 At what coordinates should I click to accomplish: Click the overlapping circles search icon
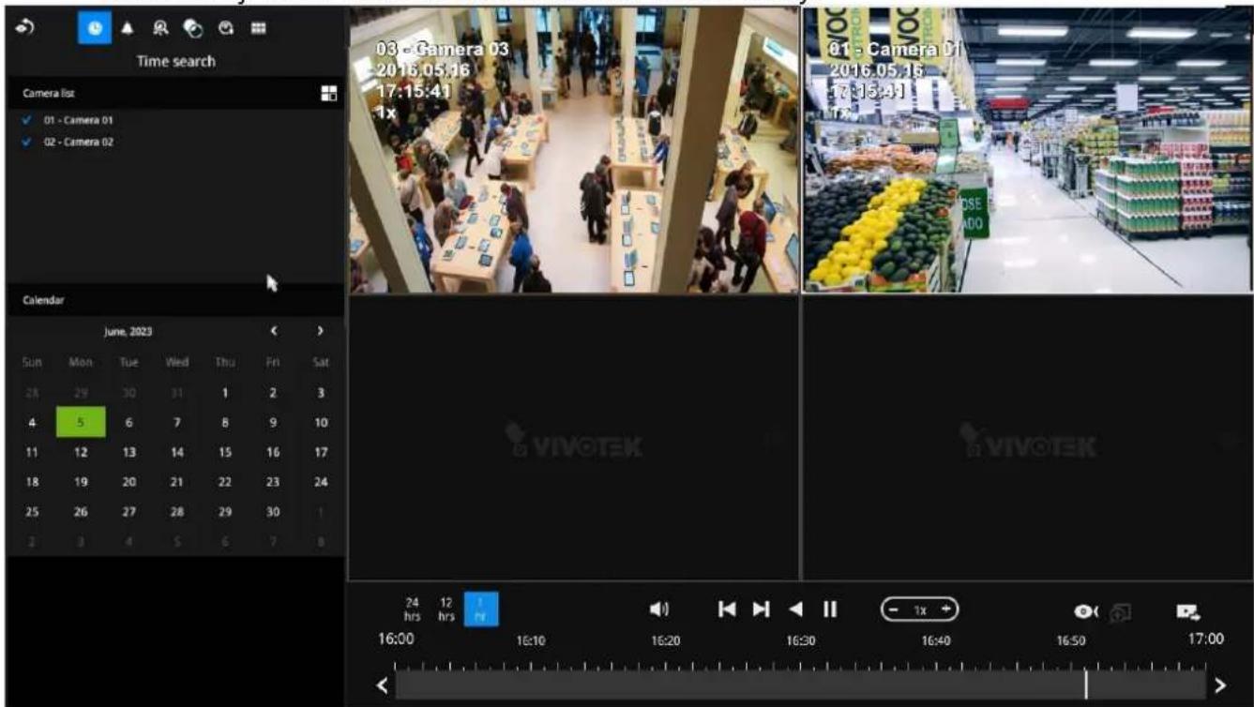pyautogui.click(x=192, y=29)
